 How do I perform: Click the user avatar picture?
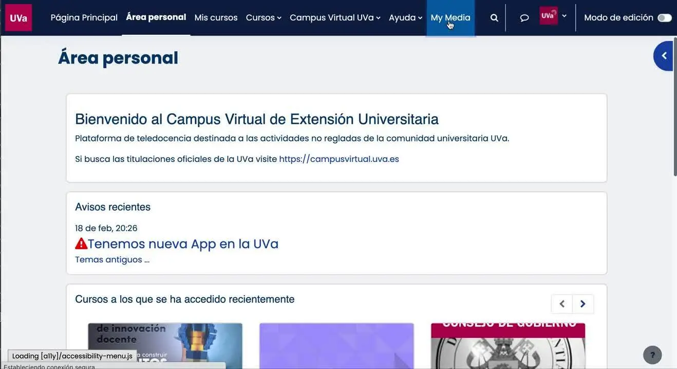548,16
